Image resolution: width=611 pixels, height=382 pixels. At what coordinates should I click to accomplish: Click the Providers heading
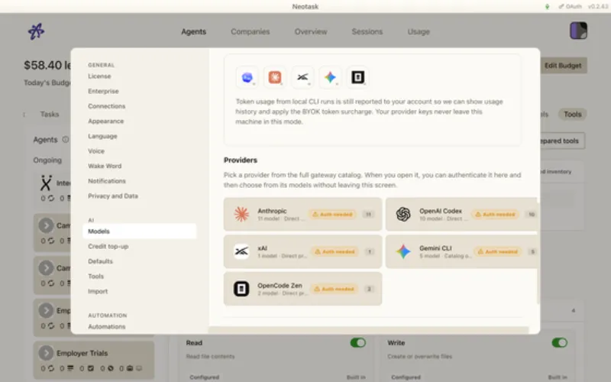[x=241, y=160]
